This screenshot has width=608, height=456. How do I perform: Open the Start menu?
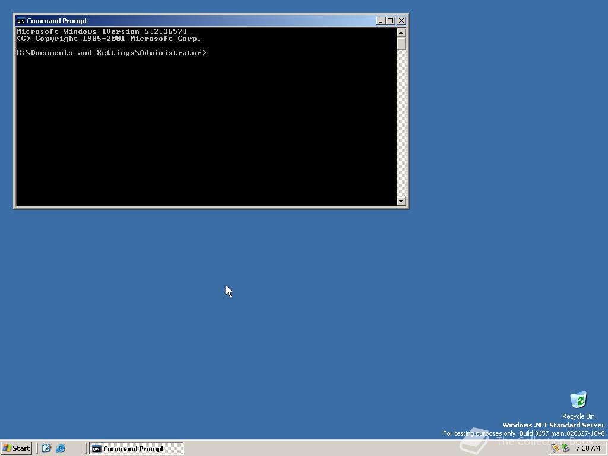16,448
